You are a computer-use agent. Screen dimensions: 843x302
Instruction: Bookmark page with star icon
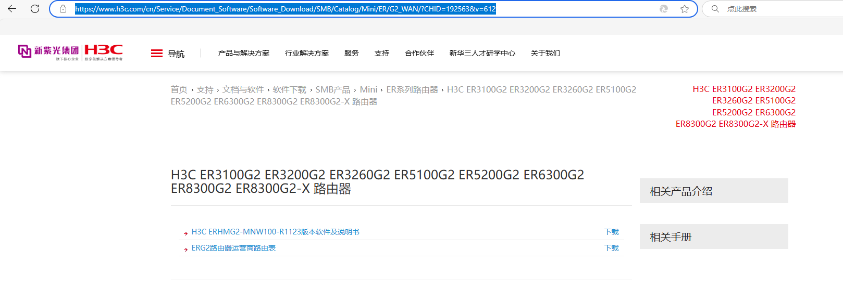click(x=685, y=9)
